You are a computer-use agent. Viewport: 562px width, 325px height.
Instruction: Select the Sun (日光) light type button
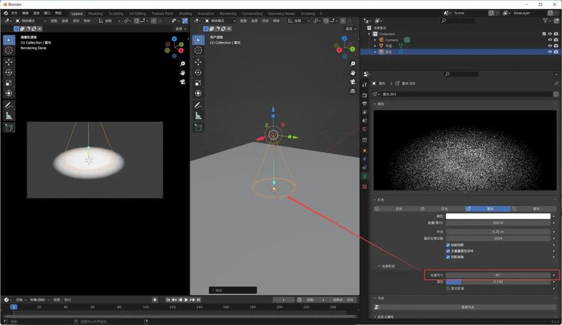pyautogui.click(x=444, y=209)
